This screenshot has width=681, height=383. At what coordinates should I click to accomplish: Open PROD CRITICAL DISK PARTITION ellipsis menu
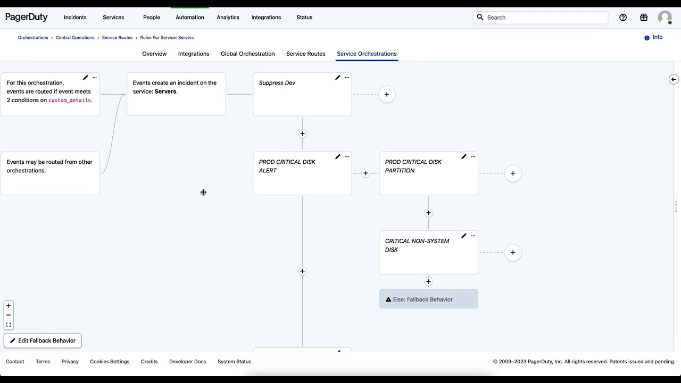pos(473,157)
